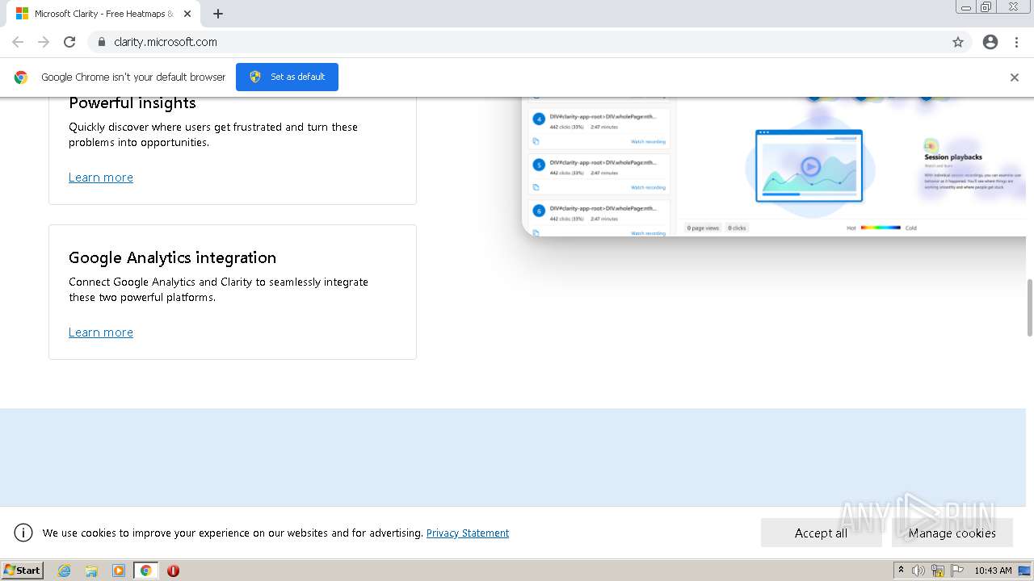This screenshot has width=1034, height=581.
Task: Click the show desktop icon
Action: coord(1025,571)
